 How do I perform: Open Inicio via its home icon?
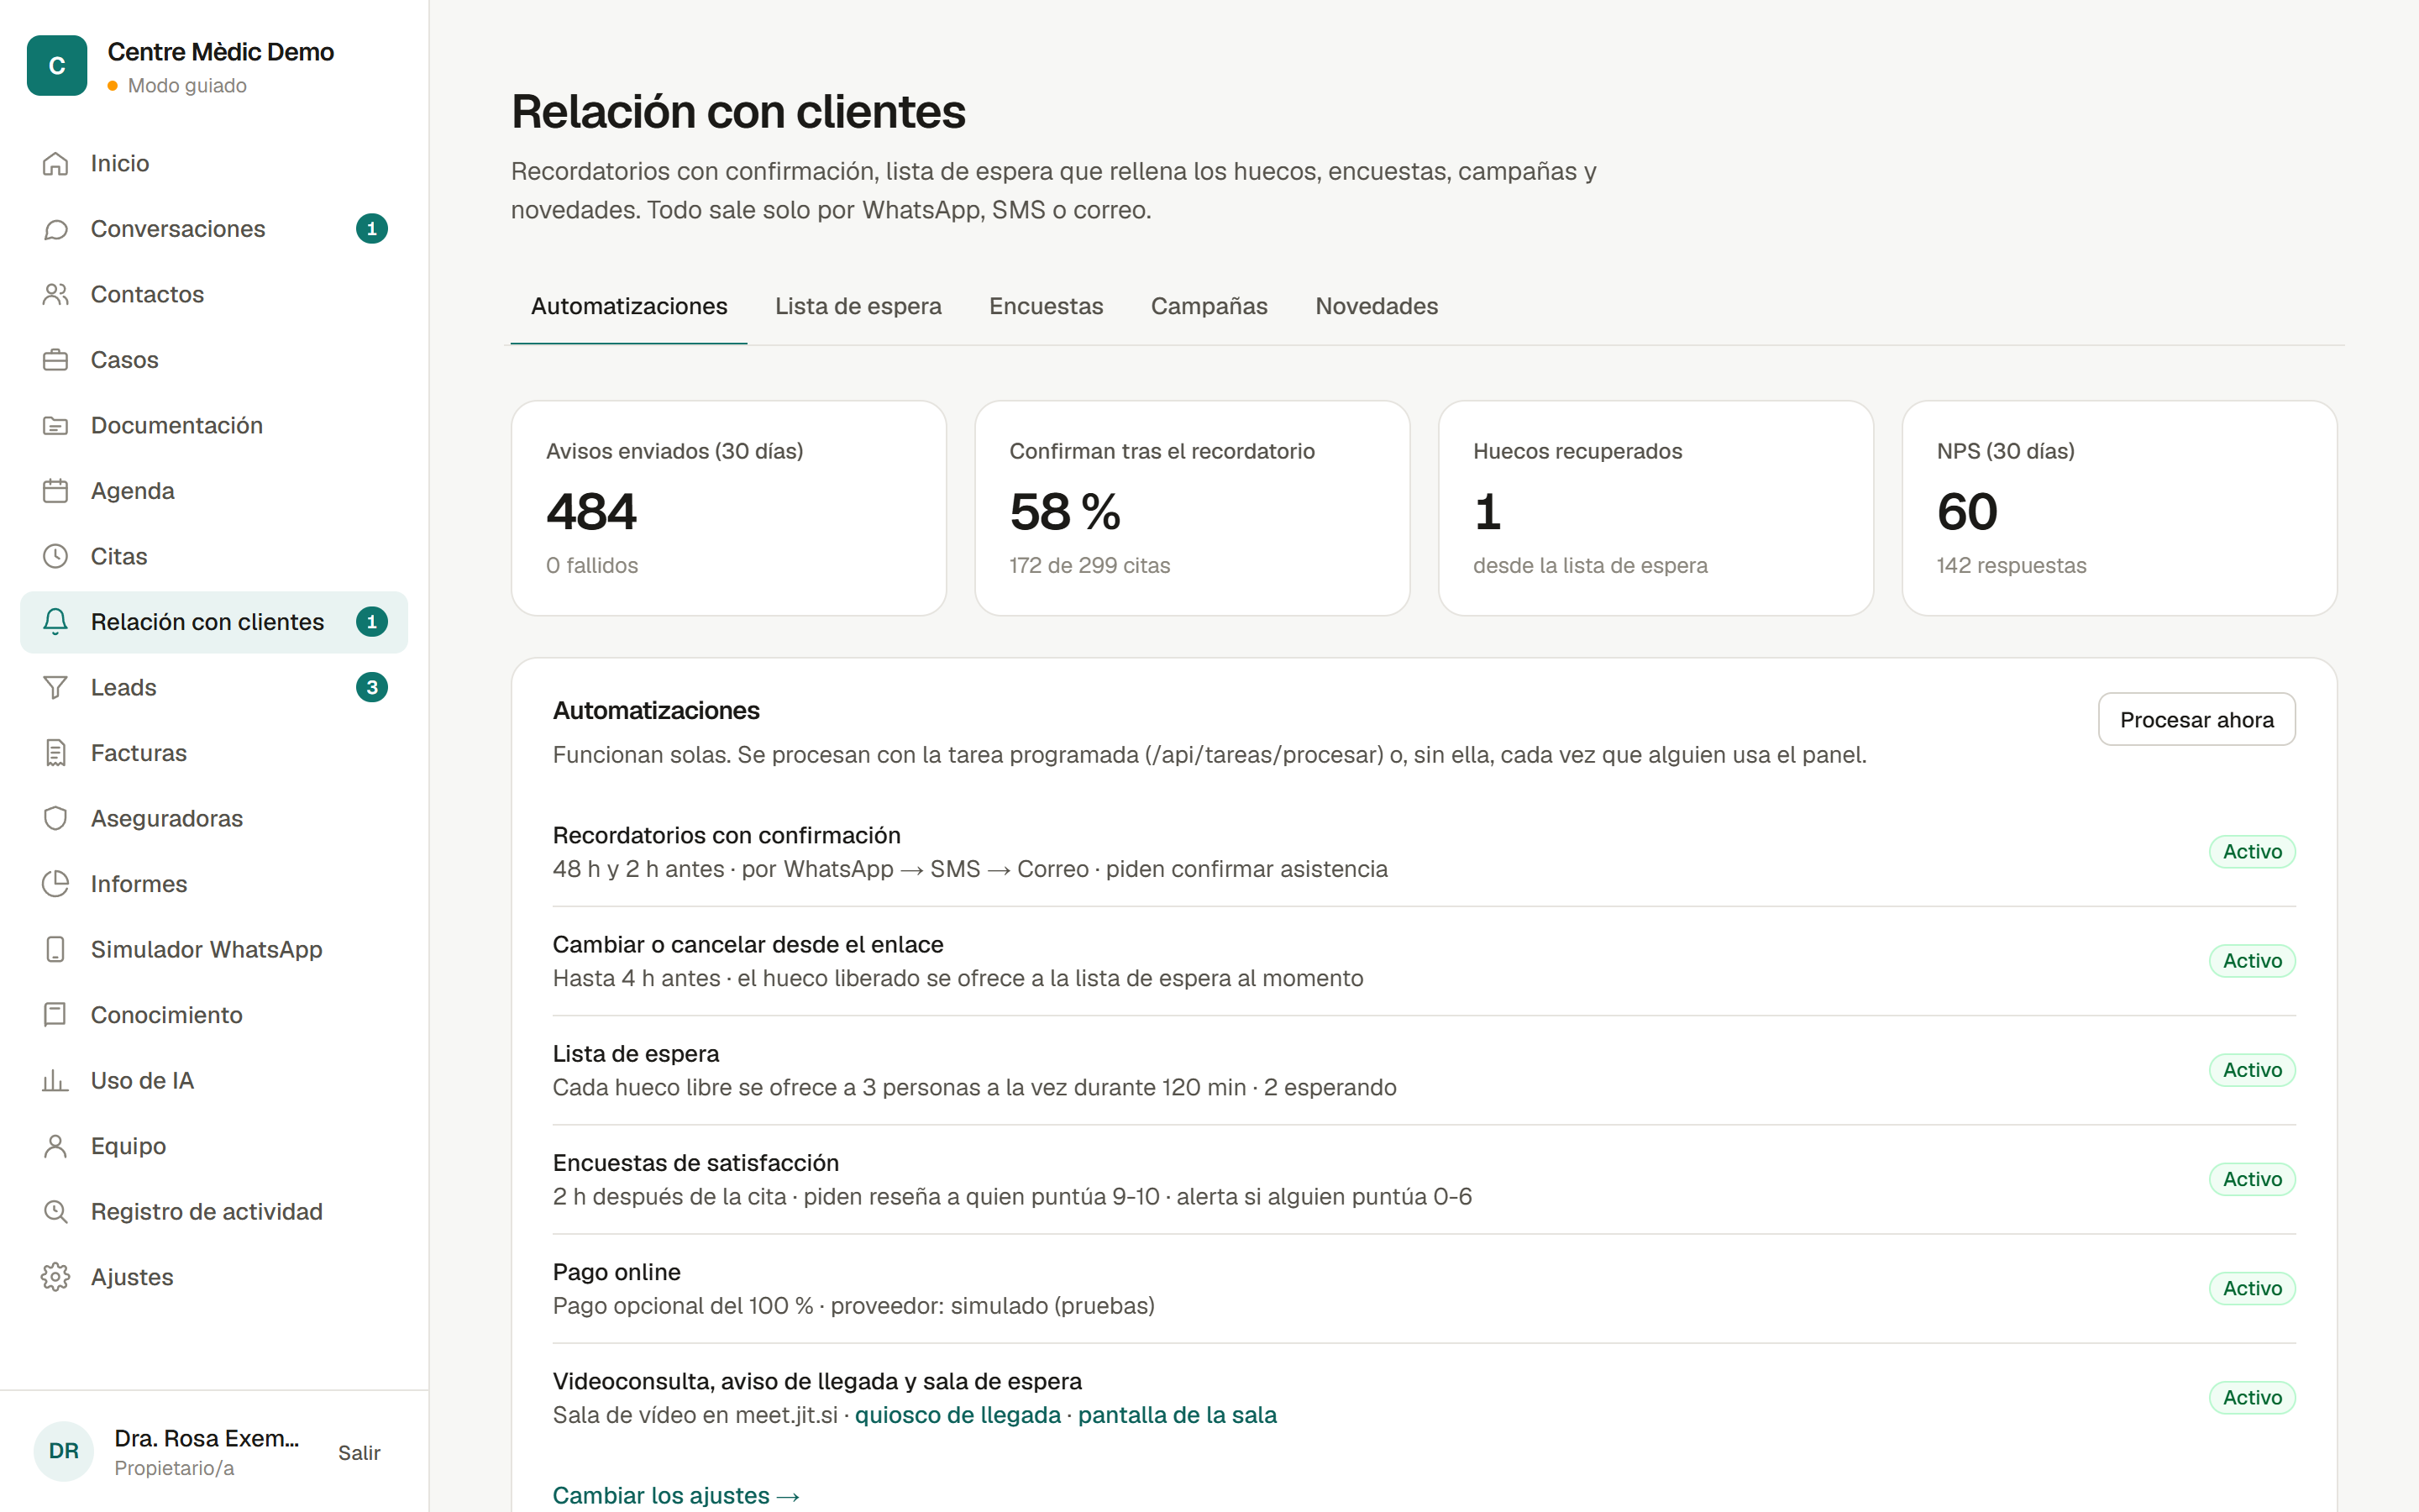(56, 163)
